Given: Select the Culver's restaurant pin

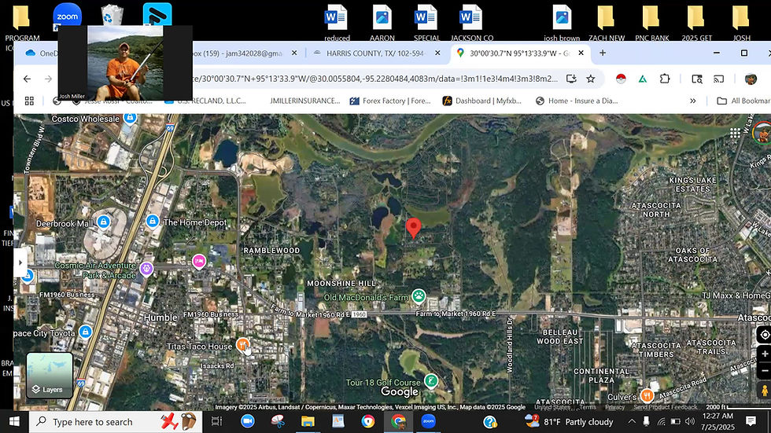Looking at the screenshot, I should tap(647, 395).
